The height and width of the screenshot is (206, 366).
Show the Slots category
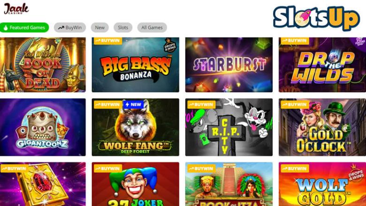(x=123, y=28)
